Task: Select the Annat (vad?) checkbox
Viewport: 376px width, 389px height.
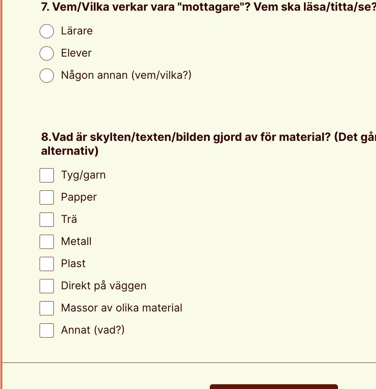Action: (x=47, y=330)
